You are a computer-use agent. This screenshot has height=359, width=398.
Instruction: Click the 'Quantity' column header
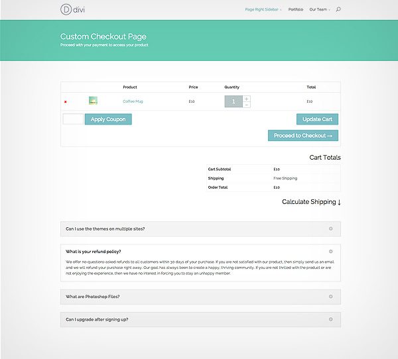tap(232, 87)
